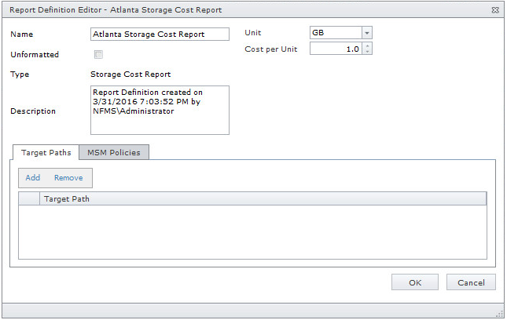Viewport: 507px width, 320px height.
Task: Close the Report Definition Editor dialog
Action: coord(494,10)
